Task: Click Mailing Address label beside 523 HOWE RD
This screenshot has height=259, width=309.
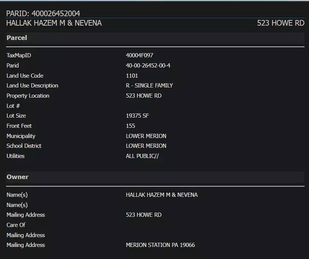Action: (x=26, y=215)
